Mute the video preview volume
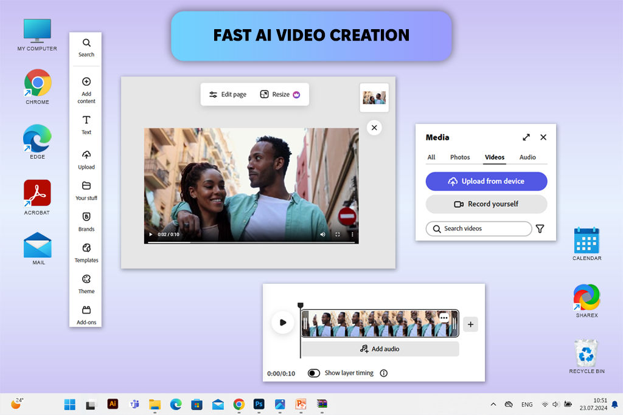623x415 pixels. (x=322, y=235)
